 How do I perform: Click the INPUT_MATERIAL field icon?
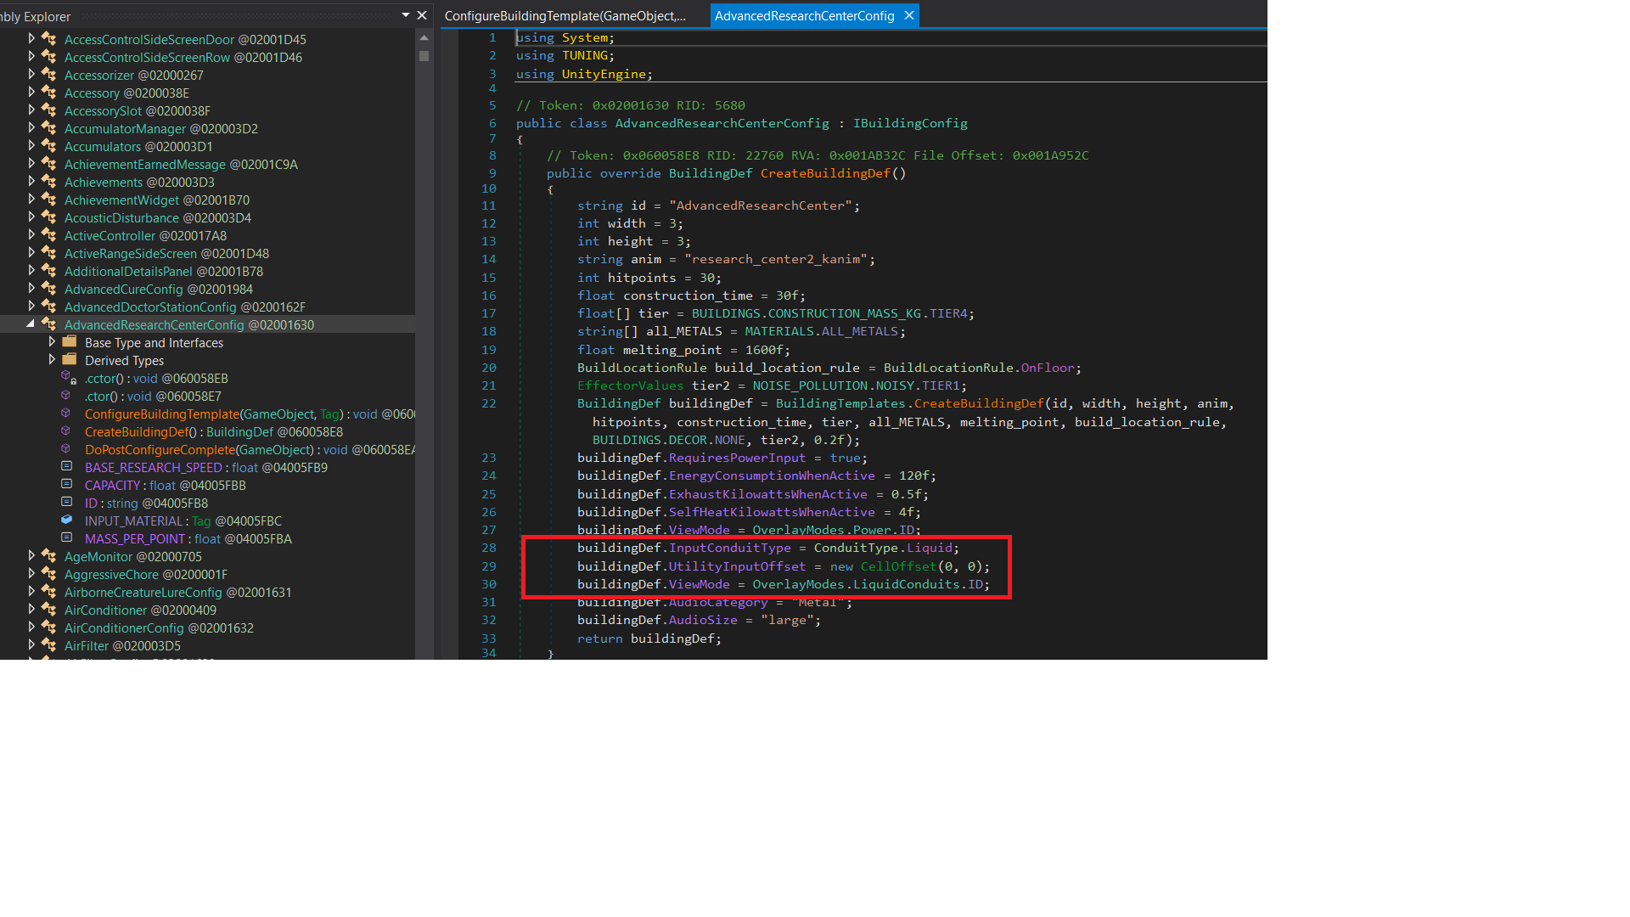(66, 520)
